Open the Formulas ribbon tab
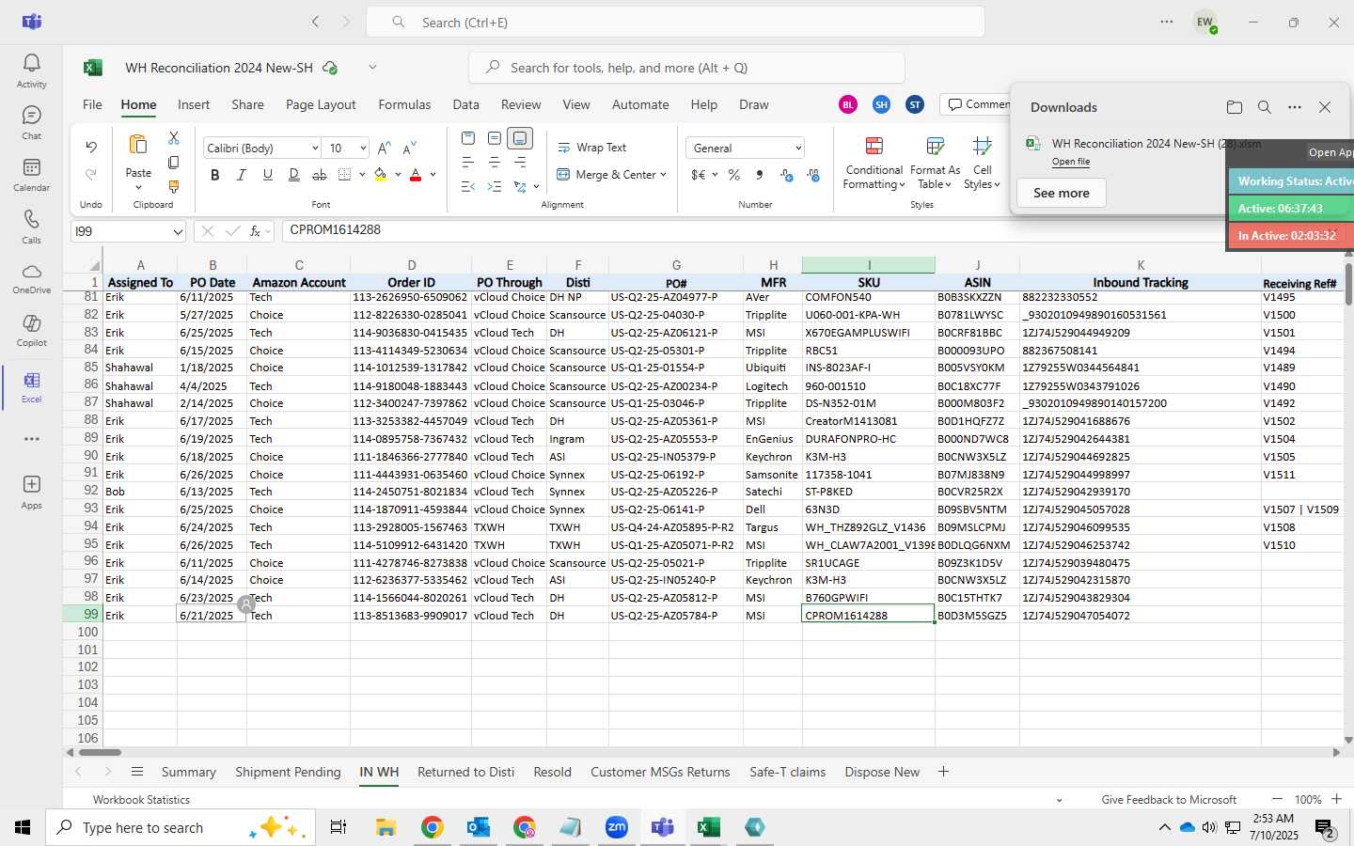Viewport: 1354px width, 846px height. (404, 104)
